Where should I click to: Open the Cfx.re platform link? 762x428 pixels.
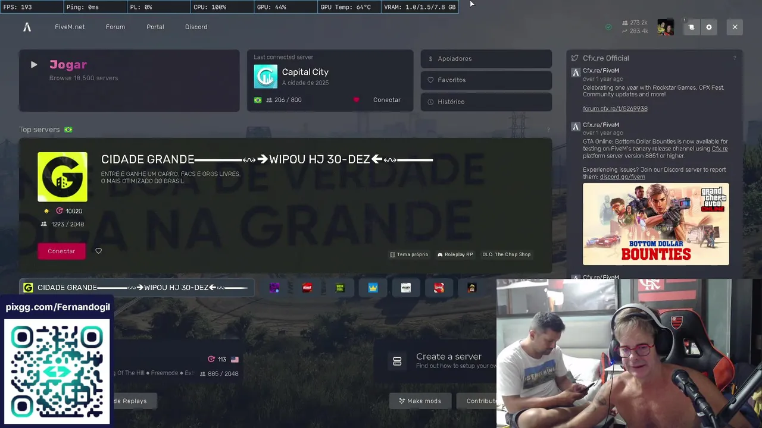point(720,149)
